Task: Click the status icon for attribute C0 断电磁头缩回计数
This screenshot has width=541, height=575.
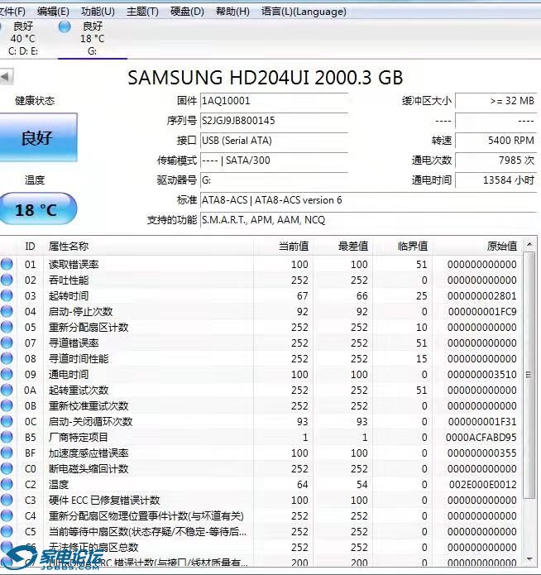Action: click(x=7, y=468)
